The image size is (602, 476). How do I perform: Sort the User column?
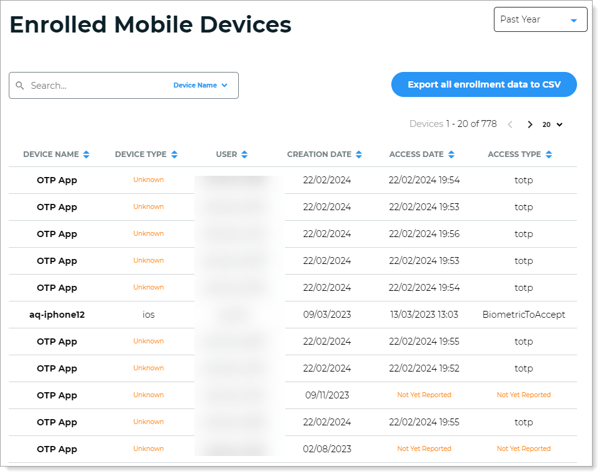tap(244, 154)
